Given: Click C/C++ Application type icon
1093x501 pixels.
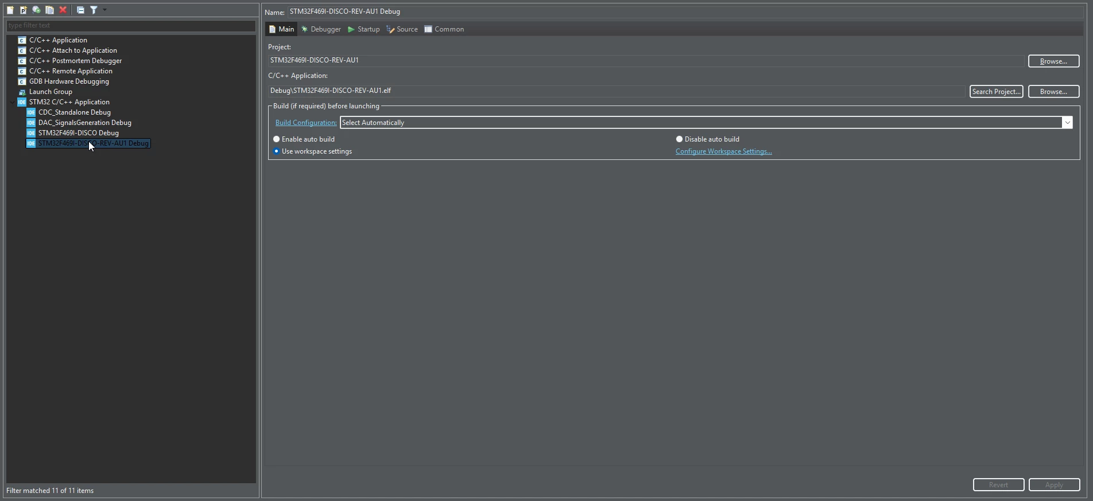Looking at the screenshot, I should (x=22, y=40).
